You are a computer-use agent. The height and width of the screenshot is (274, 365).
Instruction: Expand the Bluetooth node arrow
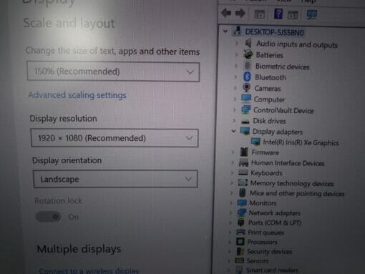[235, 77]
